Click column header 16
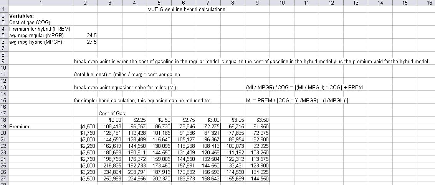The width and height of the screenshot is (435, 185). [x=429, y=3]
